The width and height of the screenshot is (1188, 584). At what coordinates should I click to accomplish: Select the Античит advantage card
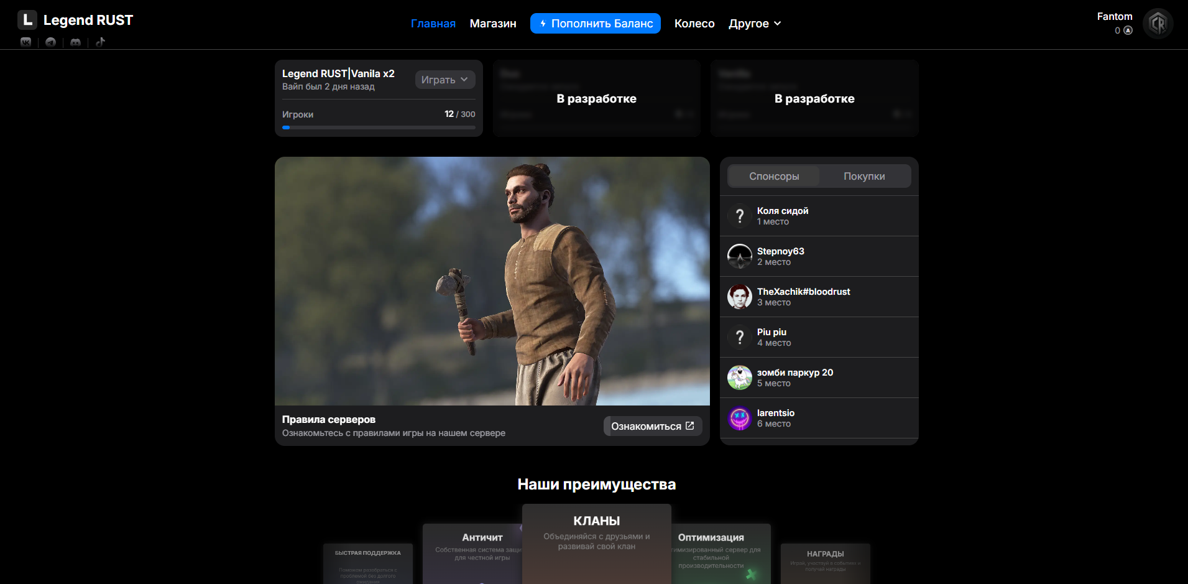pos(472,554)
